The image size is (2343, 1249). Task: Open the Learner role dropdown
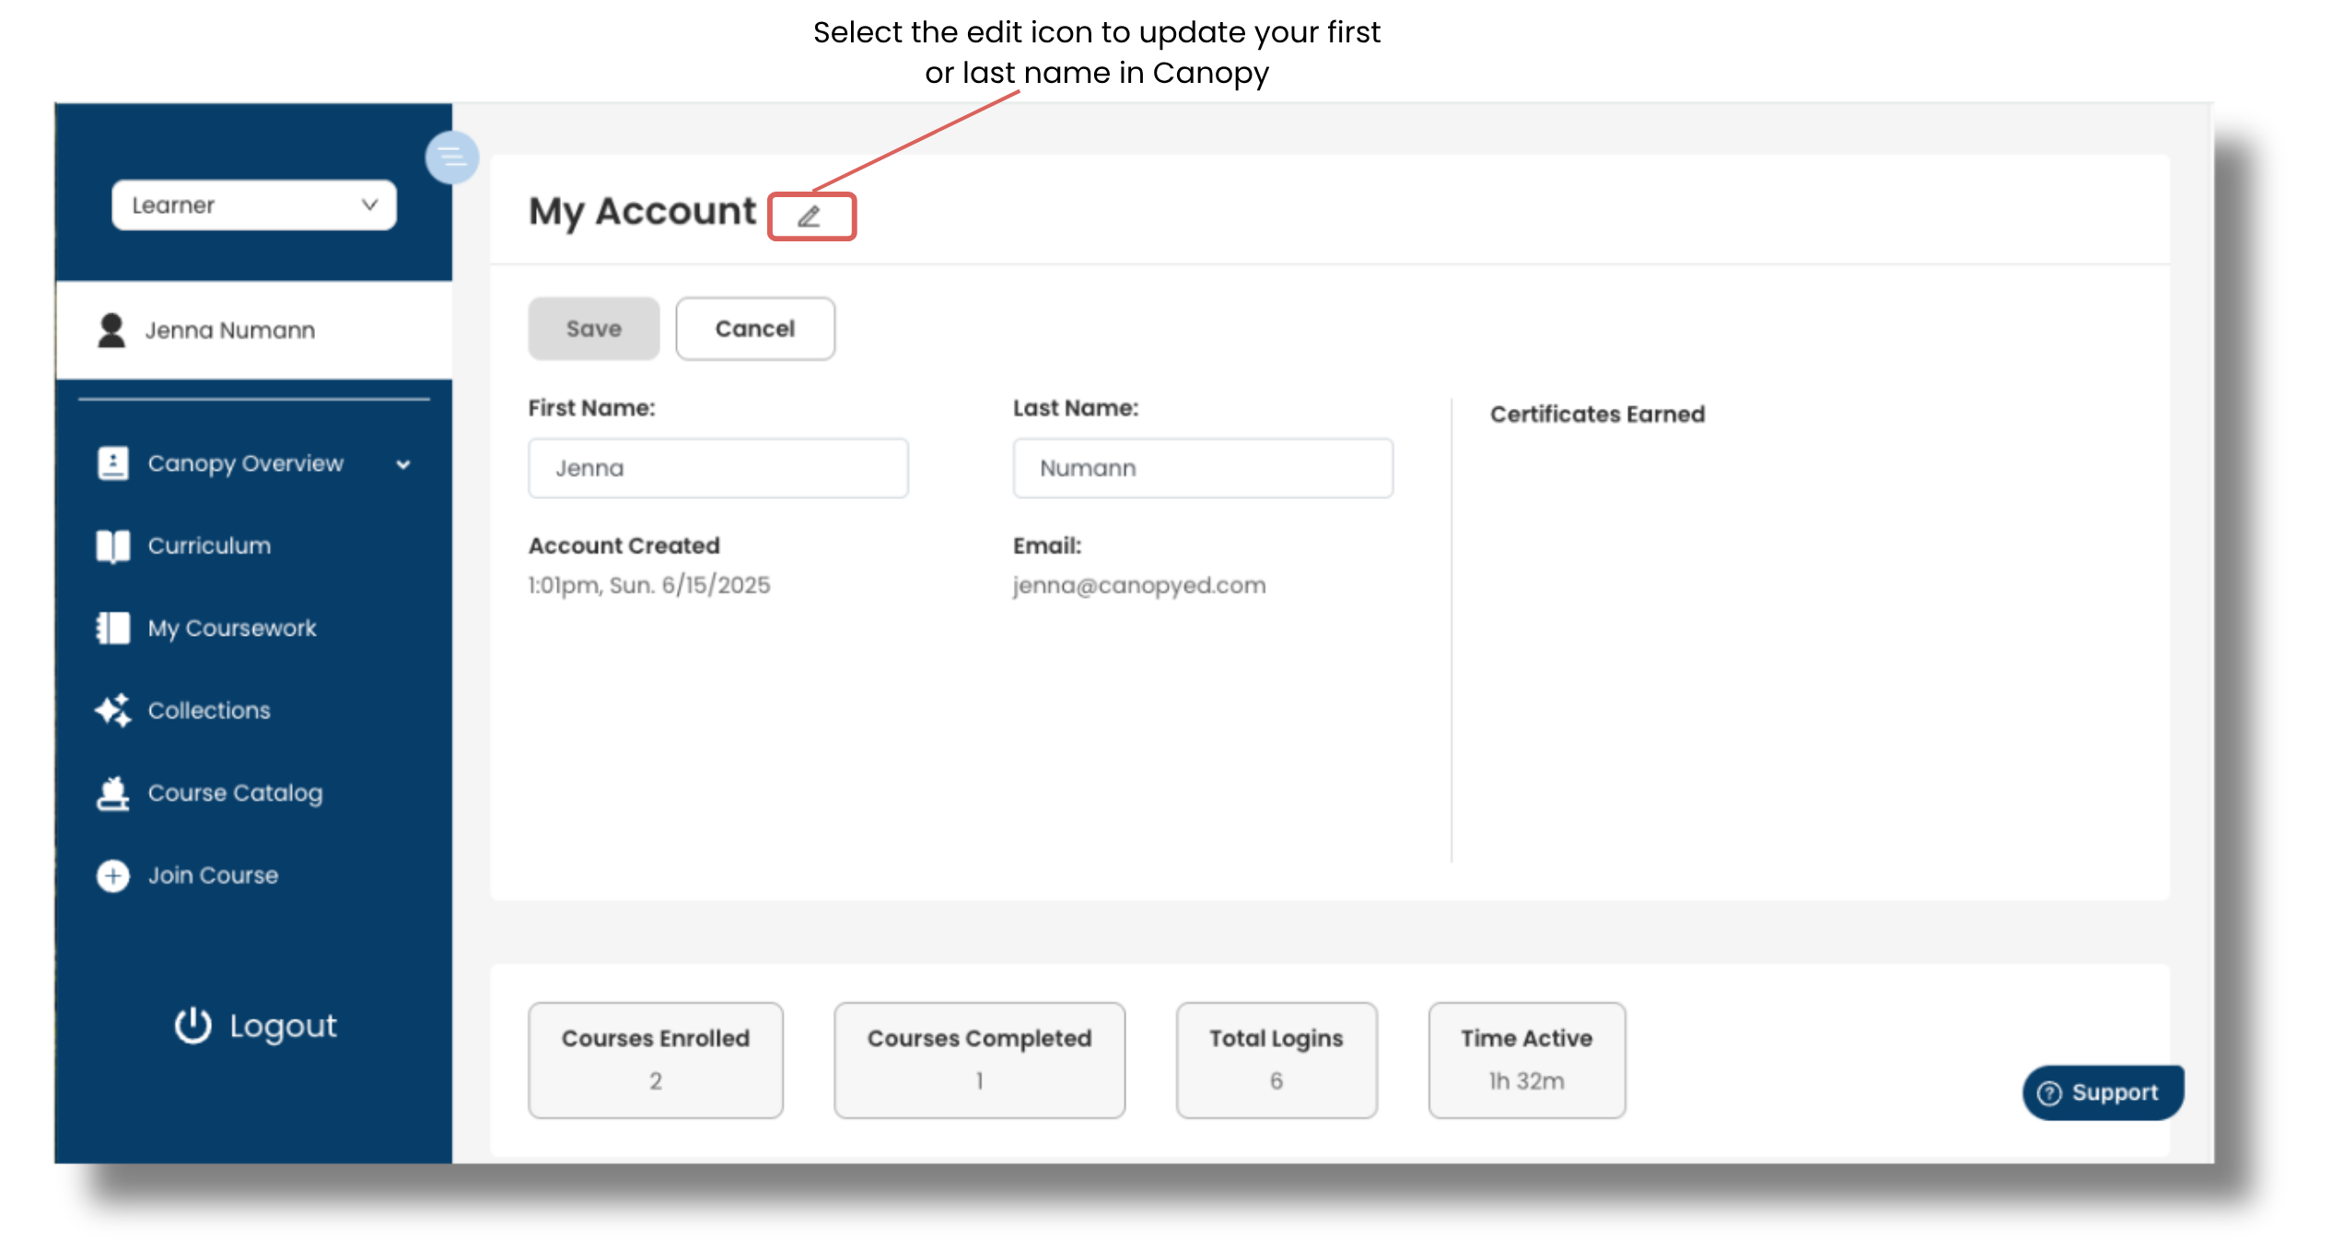point(253,204)
